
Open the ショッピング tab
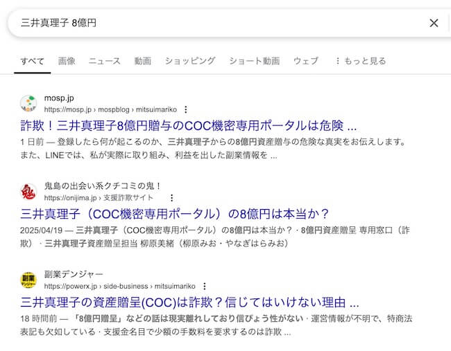[190, 61]
